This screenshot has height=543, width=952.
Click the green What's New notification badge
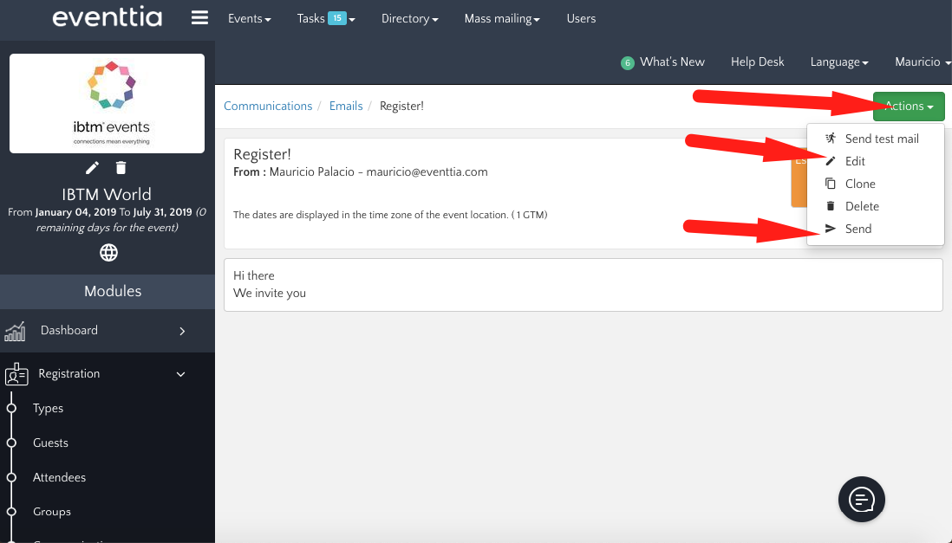pyautogui.click(x=628, y=62)
